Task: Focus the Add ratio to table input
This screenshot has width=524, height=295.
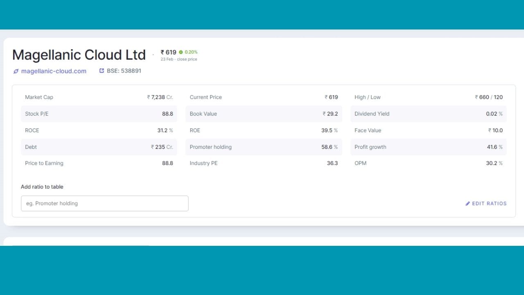Action: [104, 204]
